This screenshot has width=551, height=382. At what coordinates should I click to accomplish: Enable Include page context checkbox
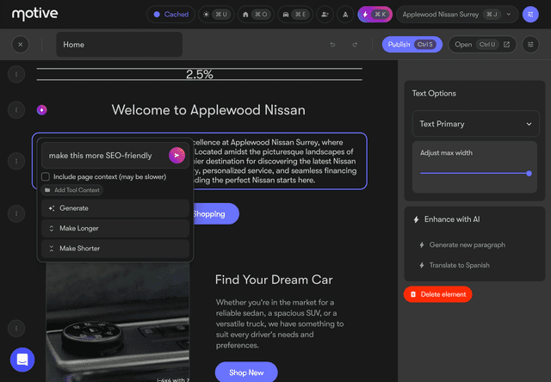point(46,177)
